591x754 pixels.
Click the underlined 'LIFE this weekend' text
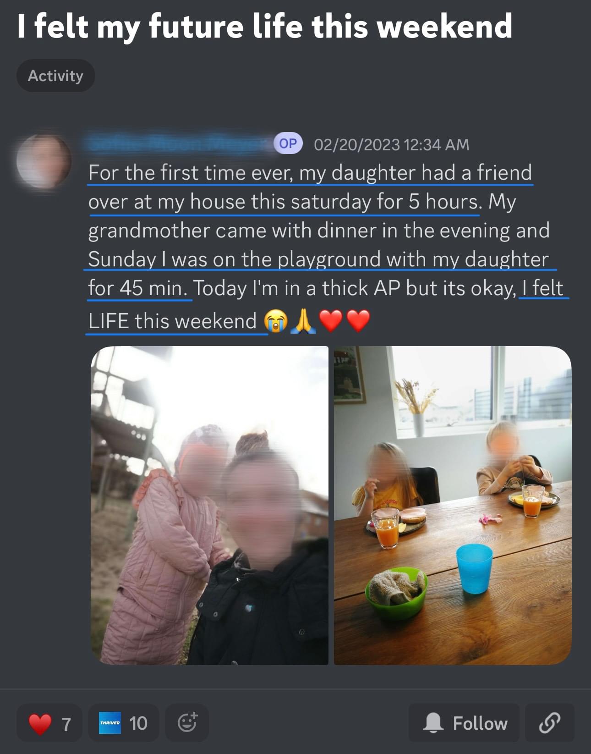(x=172, y=321)
